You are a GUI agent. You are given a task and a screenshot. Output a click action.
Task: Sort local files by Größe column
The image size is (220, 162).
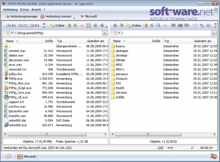coord(44,41)
